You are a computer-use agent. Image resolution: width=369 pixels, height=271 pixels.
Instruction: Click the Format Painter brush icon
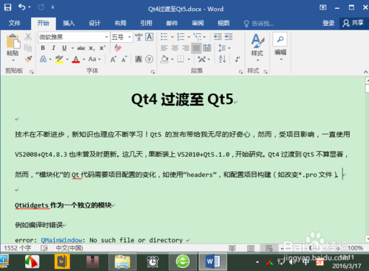click(x=29, y=59)
